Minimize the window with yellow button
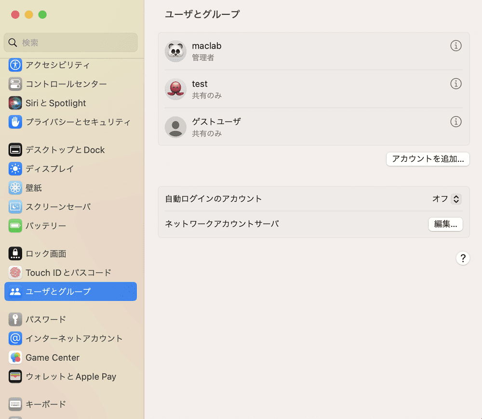482x419 pixels. pyautogui.click(x=29, y=14)
